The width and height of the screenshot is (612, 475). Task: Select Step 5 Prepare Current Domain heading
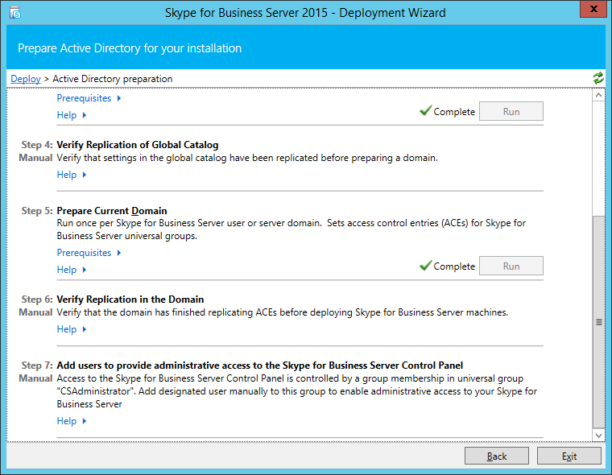[x=112, y=211]
